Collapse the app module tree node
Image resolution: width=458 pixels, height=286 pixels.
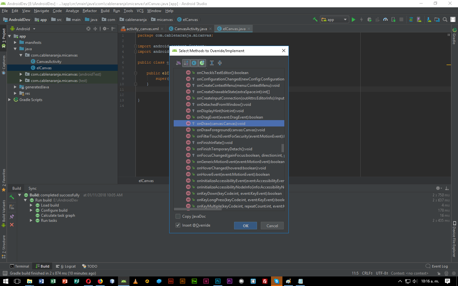click(x=10, y=36)
